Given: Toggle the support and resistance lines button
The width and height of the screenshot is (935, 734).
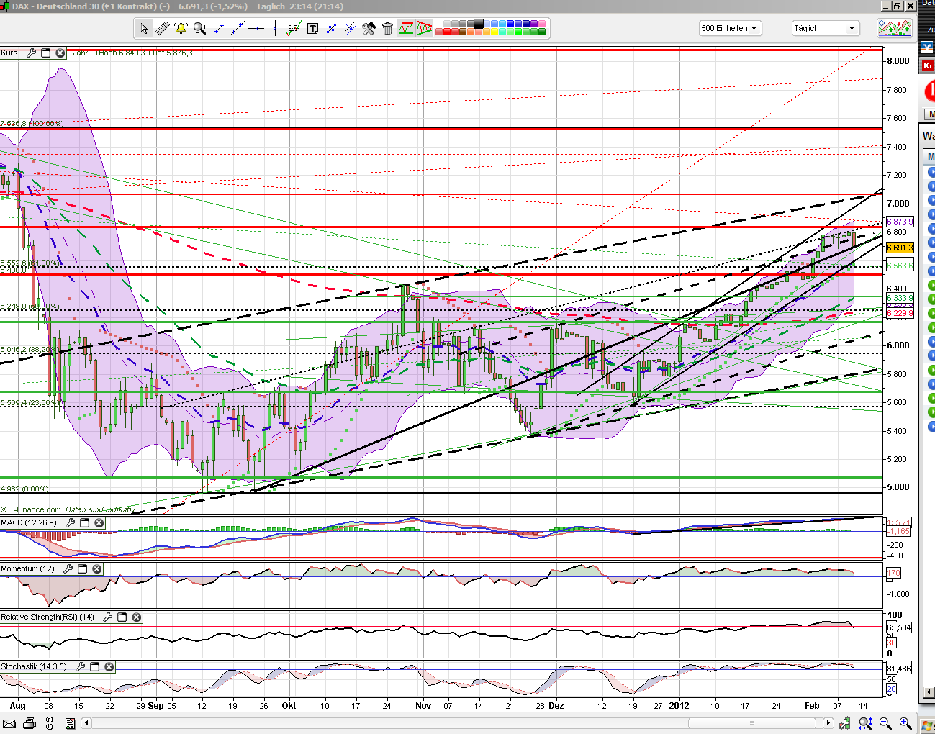Looking at the screenshot, I should point(406,28).
